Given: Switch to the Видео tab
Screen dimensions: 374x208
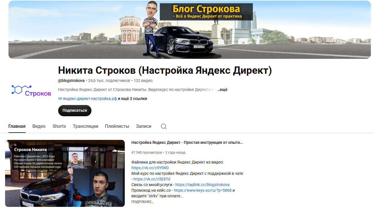Looking at the screenshot, I should pos(39,126).
